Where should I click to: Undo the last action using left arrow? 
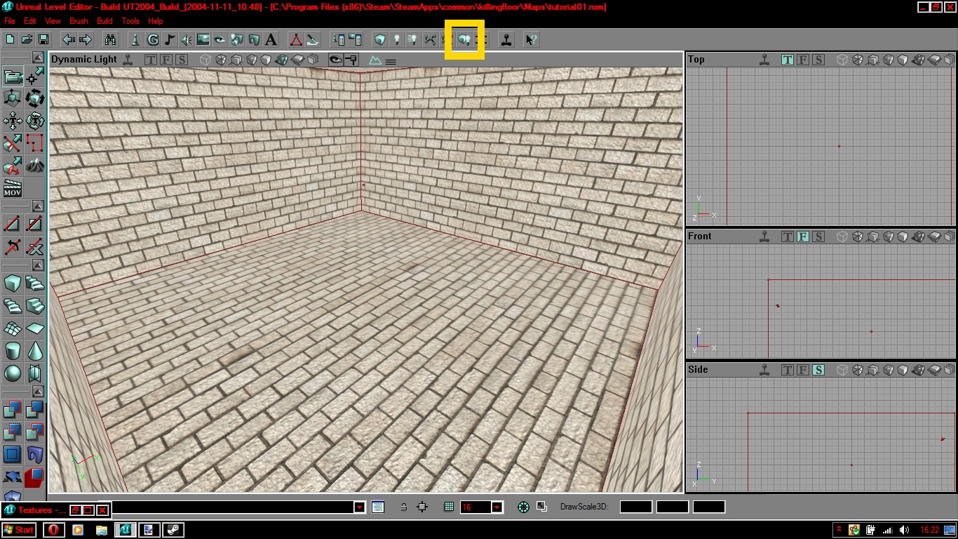(x=69, y=40)
